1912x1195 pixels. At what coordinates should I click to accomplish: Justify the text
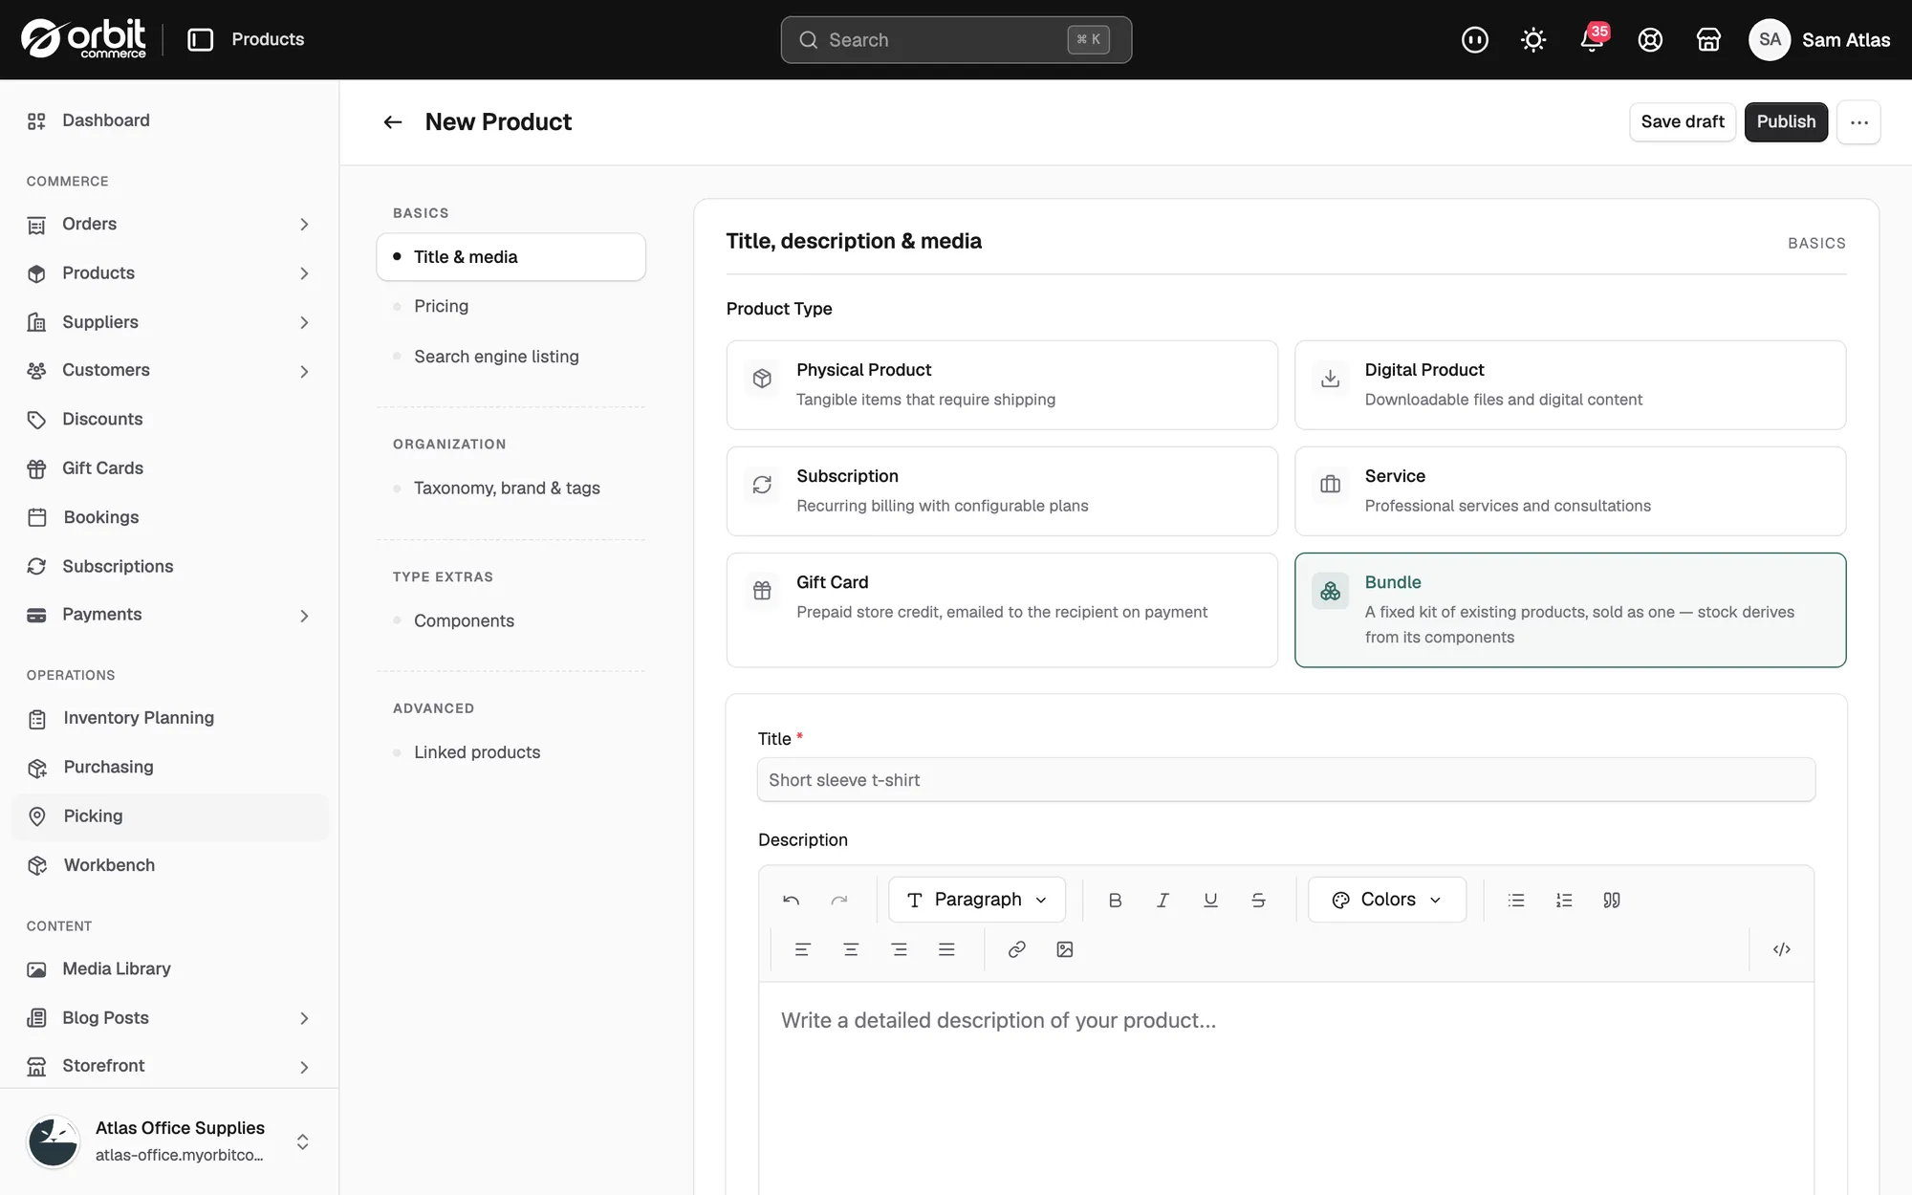click(x=946, y=949)
